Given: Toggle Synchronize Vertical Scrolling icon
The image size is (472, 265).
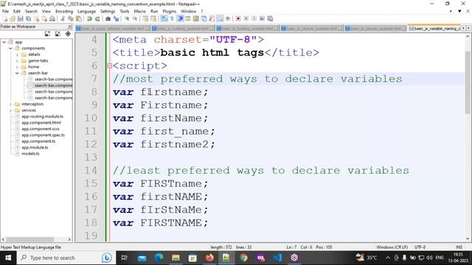Looking at the screenshot, I should pos(145,18).
